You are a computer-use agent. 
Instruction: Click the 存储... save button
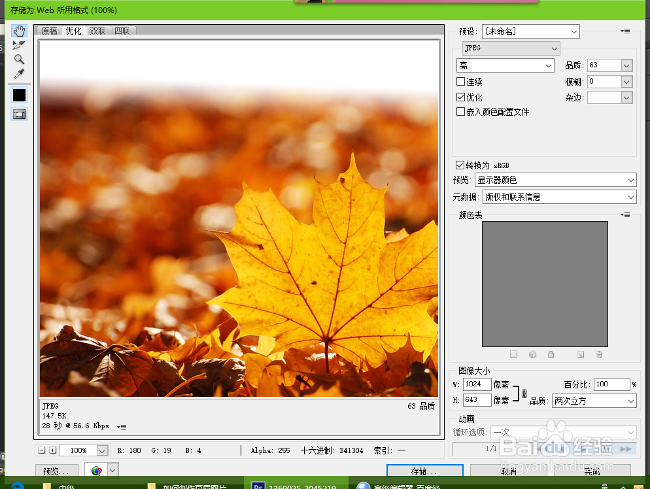click(425, 471)
